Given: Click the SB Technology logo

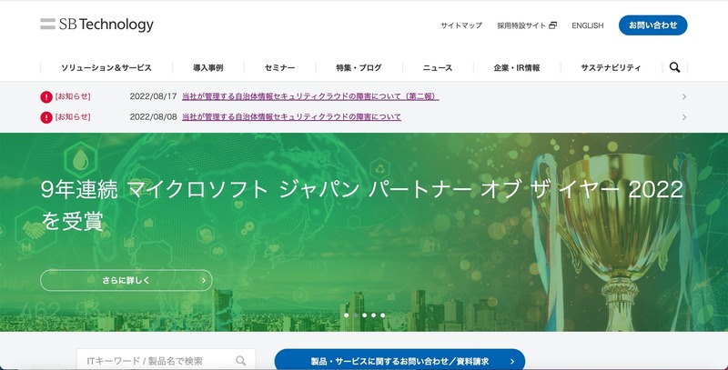Looking at the screenshot, I should pos(96,25).
